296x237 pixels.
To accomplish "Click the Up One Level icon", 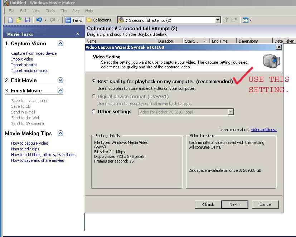I will click(x=226, y=20).
